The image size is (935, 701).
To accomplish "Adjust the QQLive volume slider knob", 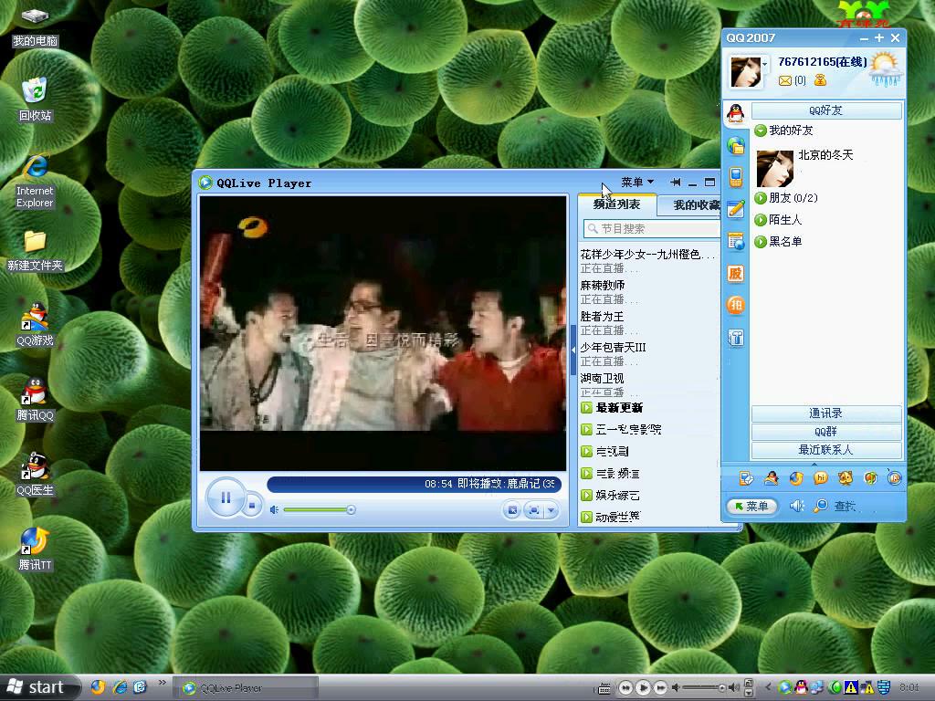I will (x=352, y=509).
